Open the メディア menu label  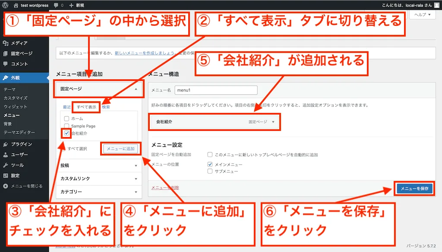(x=19, y=43)
